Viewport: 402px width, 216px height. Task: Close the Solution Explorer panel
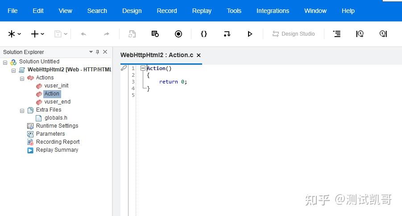[x=105, y=52]
